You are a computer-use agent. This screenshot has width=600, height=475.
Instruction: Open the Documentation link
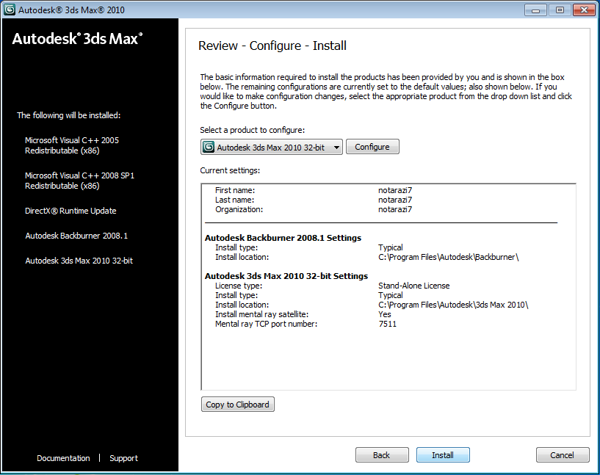tap(63, 458)
